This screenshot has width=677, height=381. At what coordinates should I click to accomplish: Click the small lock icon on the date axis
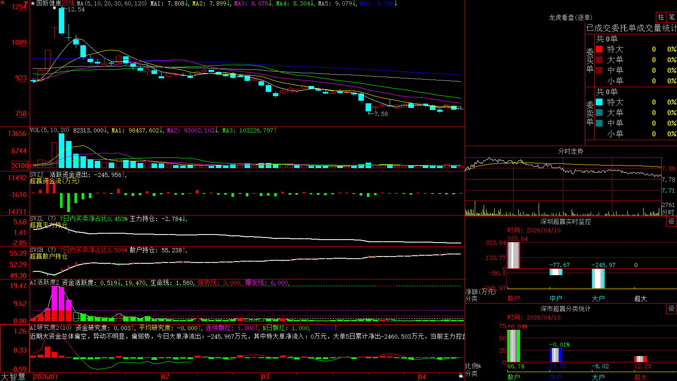coord(461,376)
